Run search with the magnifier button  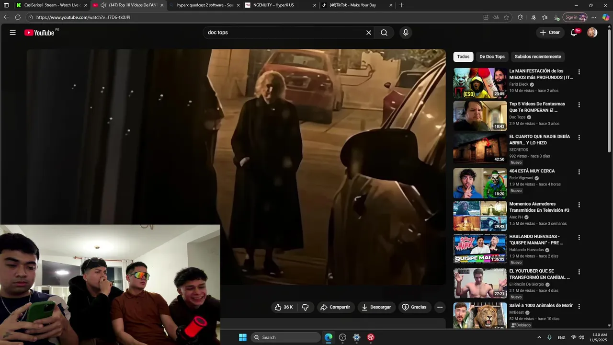384,33
